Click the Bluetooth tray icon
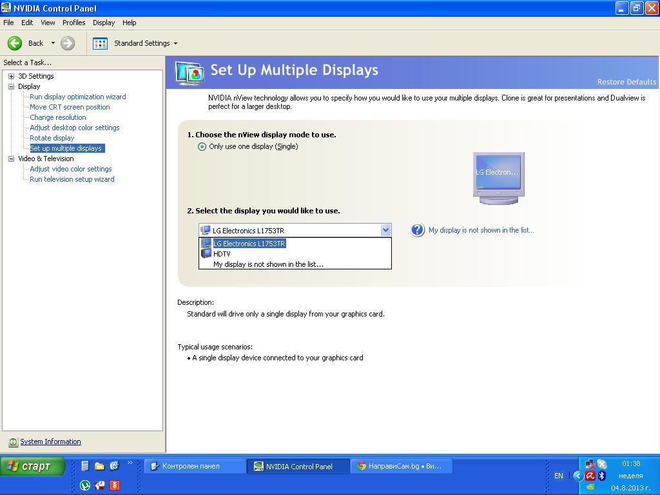The image size is (660, 495). point(603,476)
